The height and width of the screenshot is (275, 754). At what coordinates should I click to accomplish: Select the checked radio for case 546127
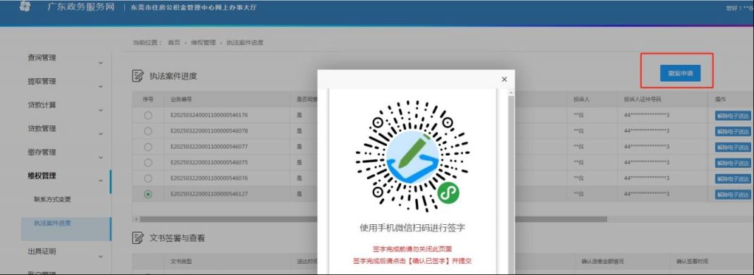[x=148, y=194]
